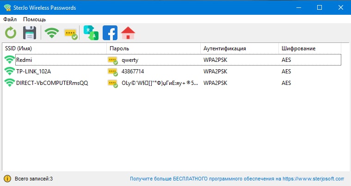This screenshot has width=351, height=186.
Task: Open the language translate icon
Action: (x=91, y=33)
